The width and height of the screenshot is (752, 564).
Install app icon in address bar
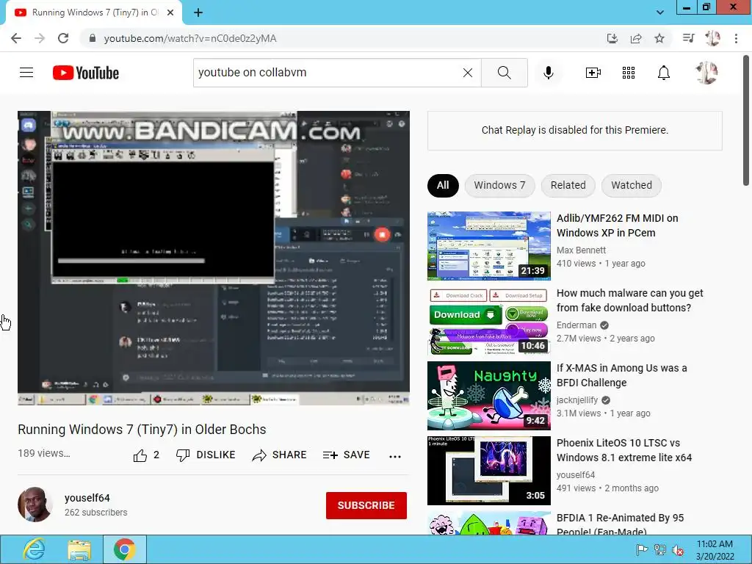[x=612, y=38]
